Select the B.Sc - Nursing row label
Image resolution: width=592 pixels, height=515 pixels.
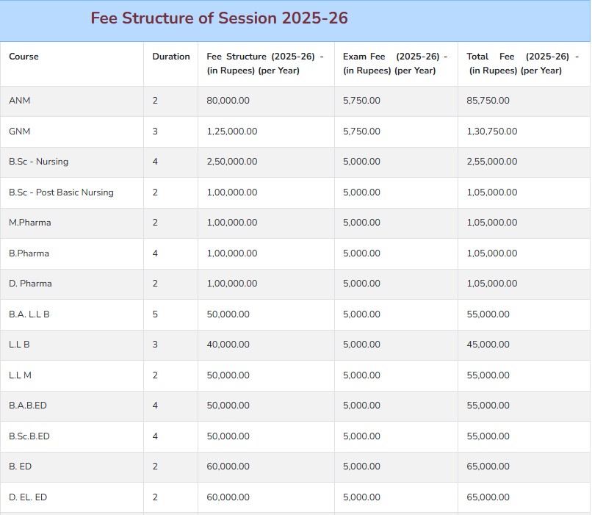pos(38,162)
